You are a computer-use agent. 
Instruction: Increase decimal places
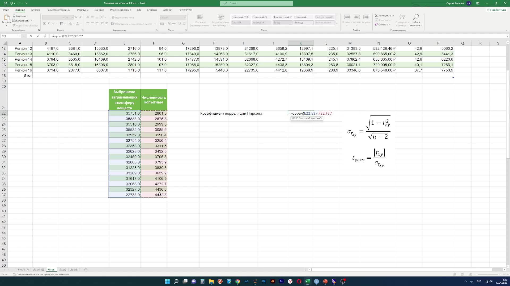click(179, 24)
